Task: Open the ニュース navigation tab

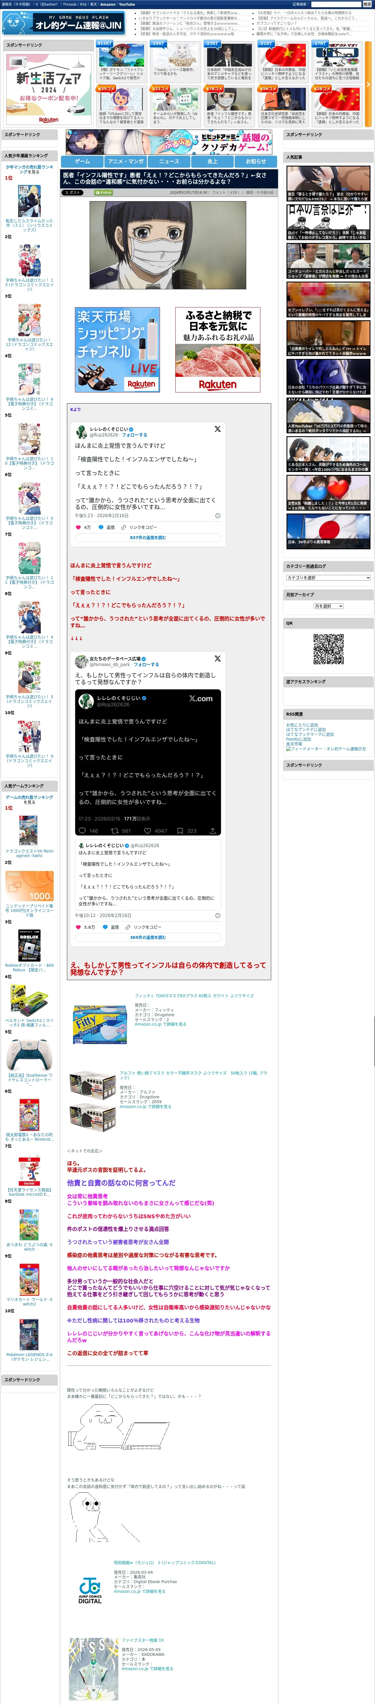Action: (169, 161)
